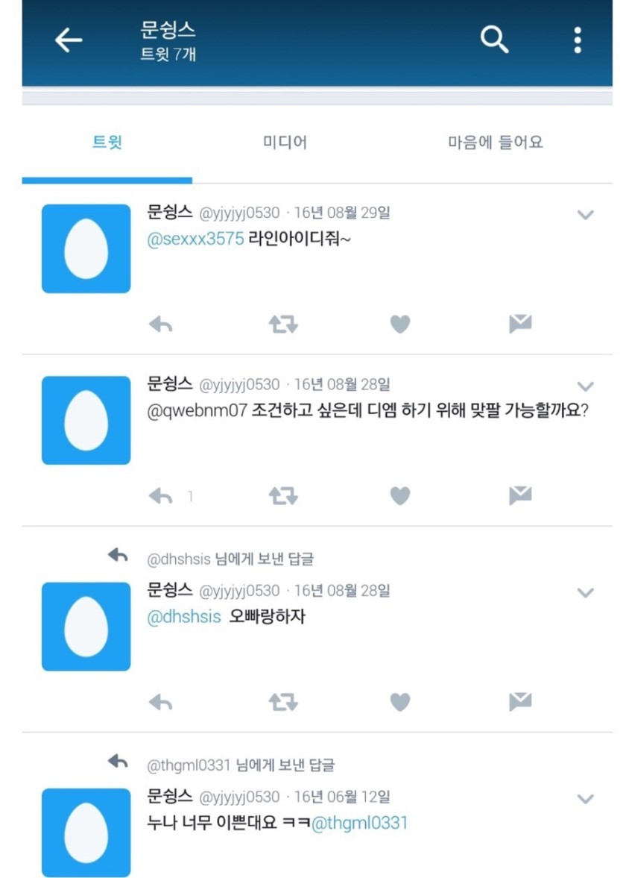Reply icon on the 오빠랑하자 tweet
The height and width of the screenshot is (878, 626).
point(161,702)
